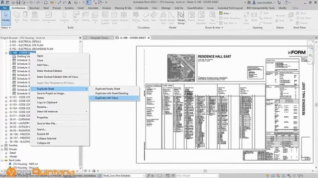Open the Annotate ribbon tab
The width and height of the screenshot is (318, 178).
click(93, 8)
